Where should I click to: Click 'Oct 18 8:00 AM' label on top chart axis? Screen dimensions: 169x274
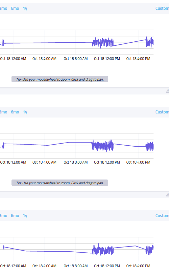75,59
